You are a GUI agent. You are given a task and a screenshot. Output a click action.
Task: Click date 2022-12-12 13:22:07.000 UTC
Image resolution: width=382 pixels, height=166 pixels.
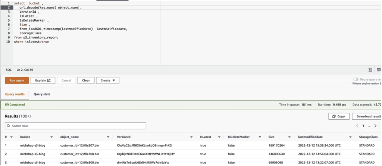(x=319, y=163)
